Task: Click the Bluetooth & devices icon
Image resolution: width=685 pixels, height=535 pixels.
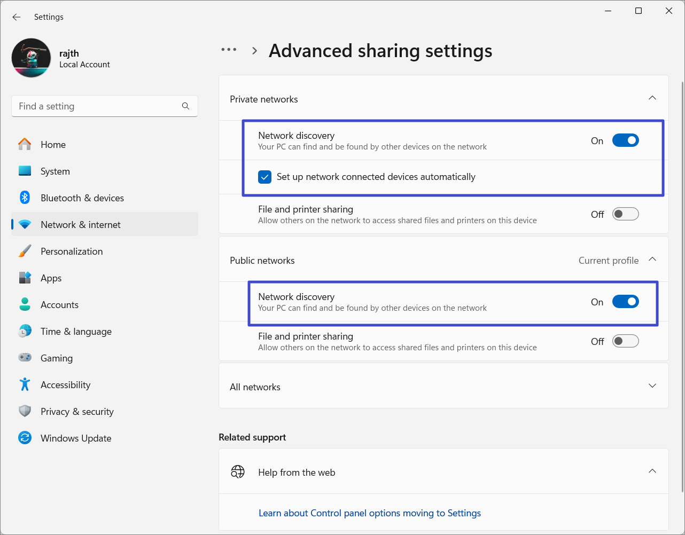Action: click(x=25, y=198)
